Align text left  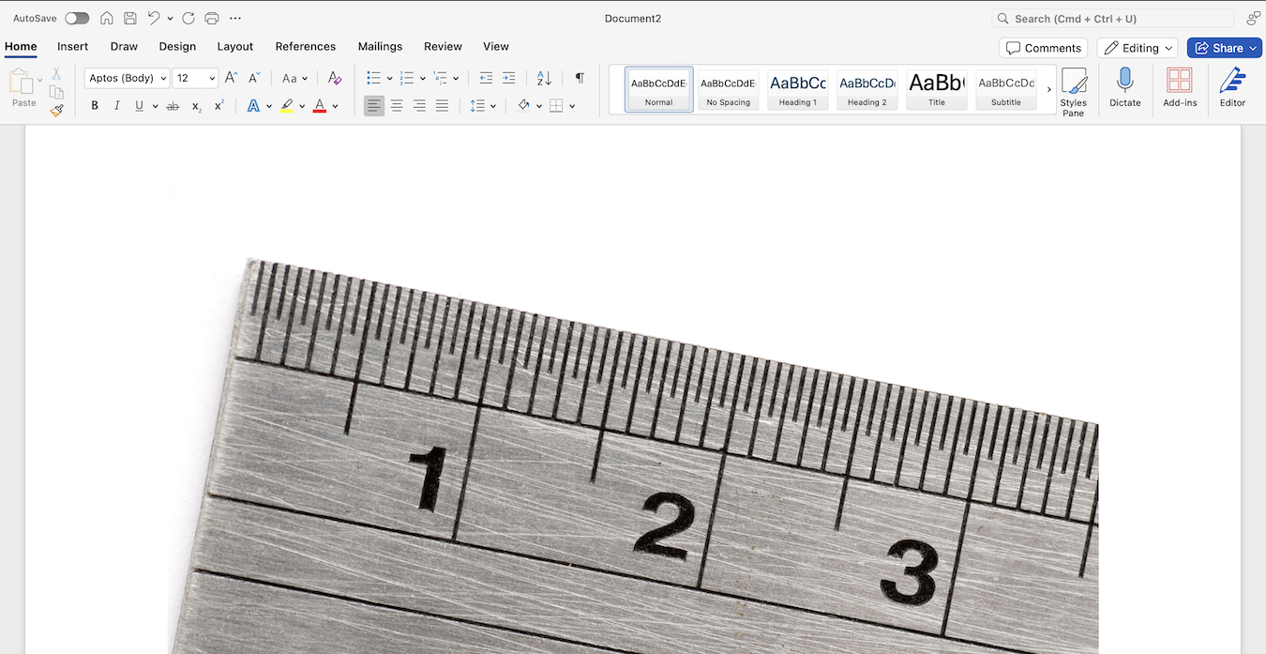coord(374,106)
